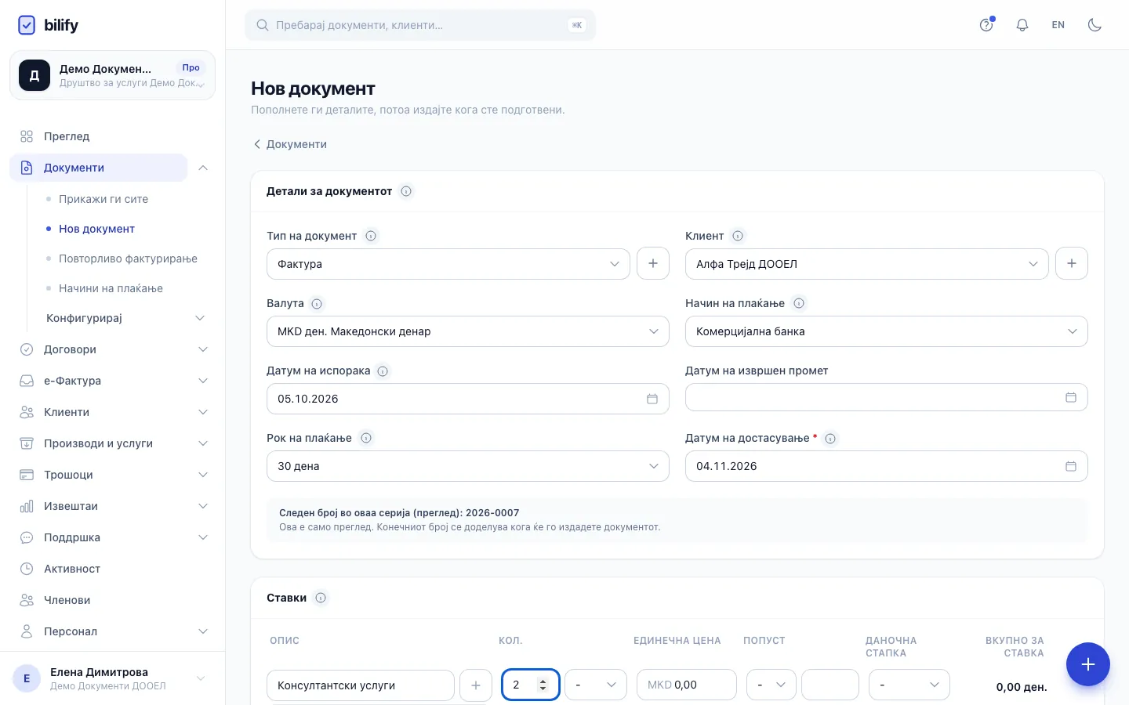
Task: Open notifications bell
Action: tap(1022, 25)
